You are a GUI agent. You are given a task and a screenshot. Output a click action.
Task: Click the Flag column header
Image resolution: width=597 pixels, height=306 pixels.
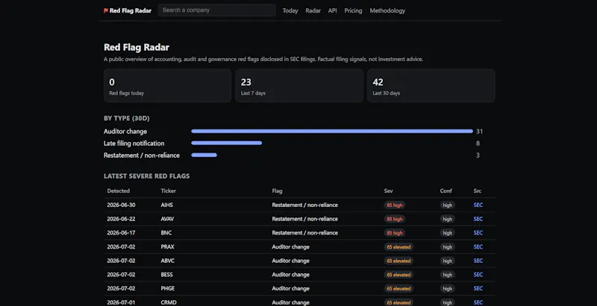point(277,191)
